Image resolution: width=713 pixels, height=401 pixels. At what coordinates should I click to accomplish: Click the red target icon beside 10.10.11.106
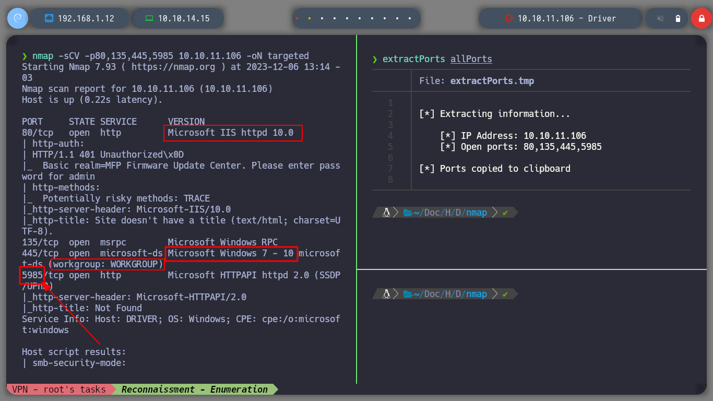pos(509,18)
